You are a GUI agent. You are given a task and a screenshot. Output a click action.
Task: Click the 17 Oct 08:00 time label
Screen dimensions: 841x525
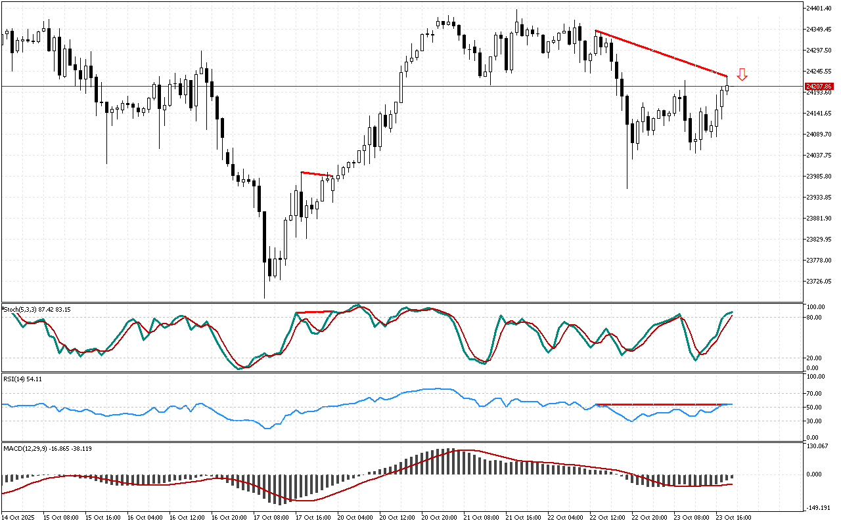tap(270, 517)
